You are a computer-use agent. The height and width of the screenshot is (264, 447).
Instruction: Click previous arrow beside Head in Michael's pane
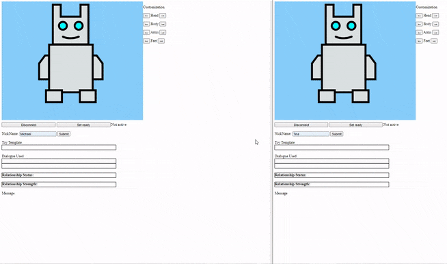tap(146, 16)
